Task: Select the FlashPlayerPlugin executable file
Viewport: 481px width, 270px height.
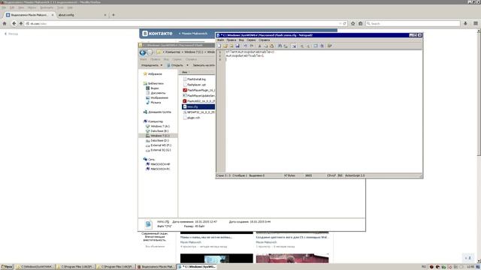Action: coord(198,90)
